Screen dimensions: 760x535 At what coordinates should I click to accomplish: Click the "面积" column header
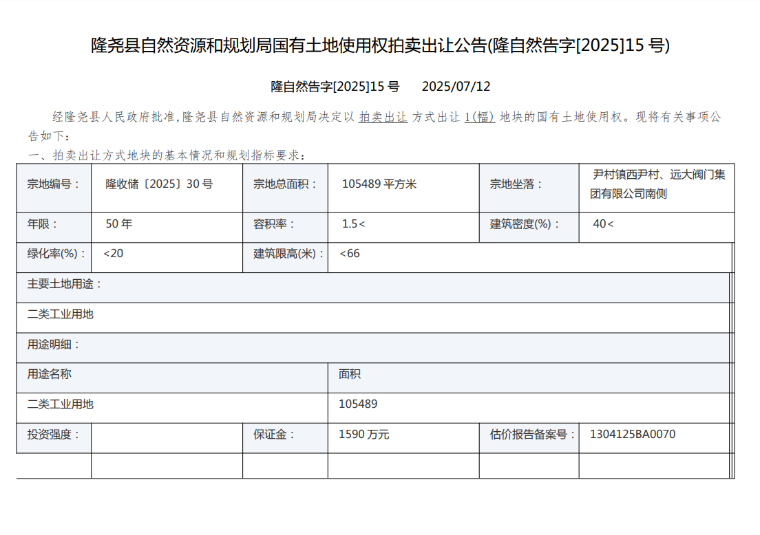coord(529,378)
